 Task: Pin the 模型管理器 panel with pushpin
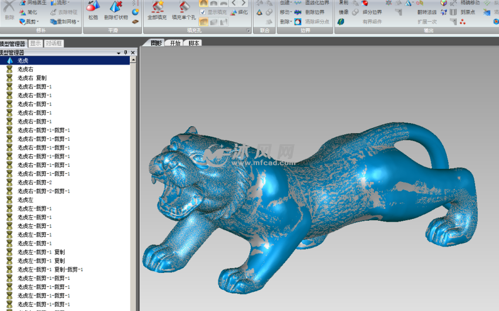125,53
